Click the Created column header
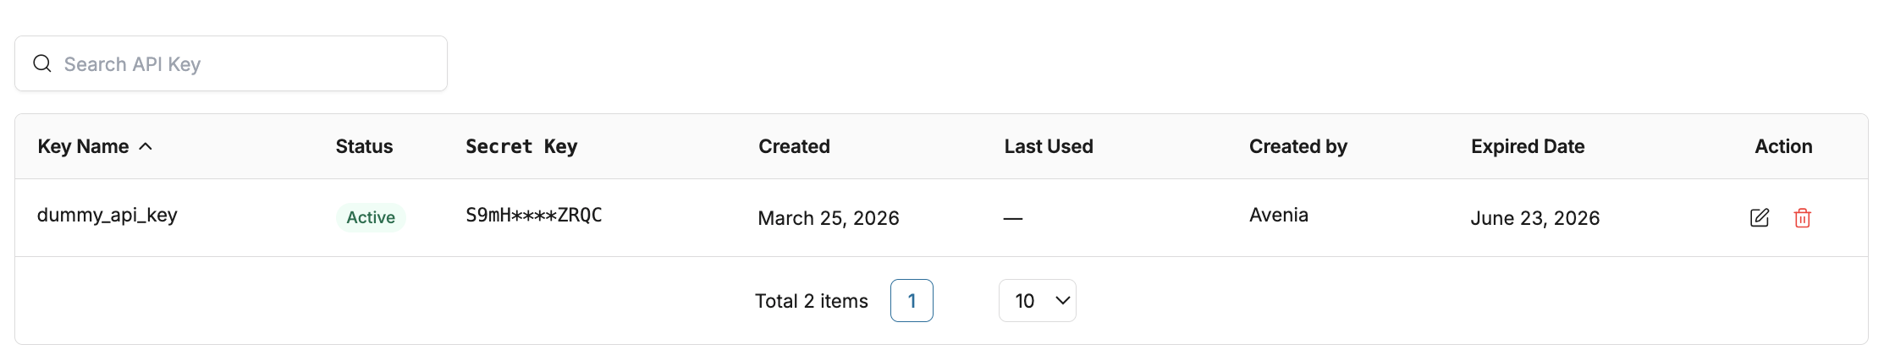 pyautogui.click(x=794, y=146)
